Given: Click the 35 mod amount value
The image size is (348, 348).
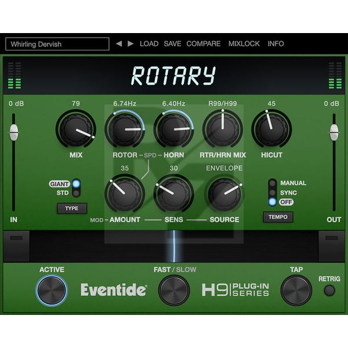Looking at the screenshot, I should (125, 168).
